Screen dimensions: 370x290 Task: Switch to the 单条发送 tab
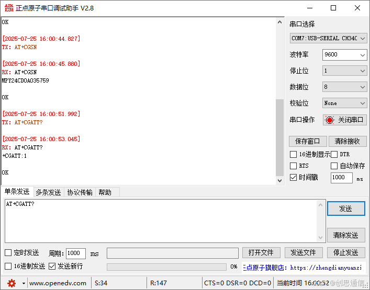(17, 192)
